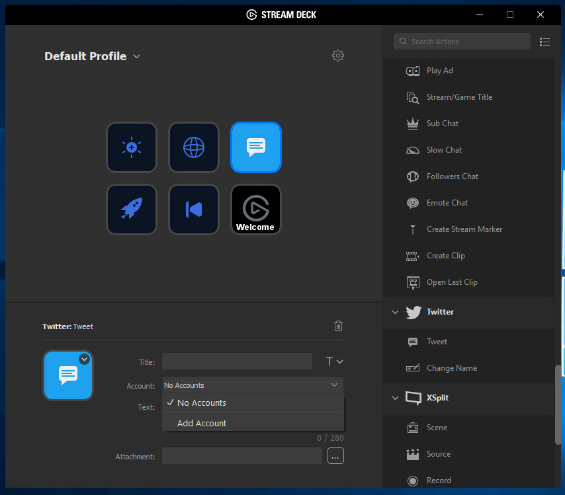565x495 pixels.
Task: Select the Emote Chat action label
Action: tap(447, 203)
